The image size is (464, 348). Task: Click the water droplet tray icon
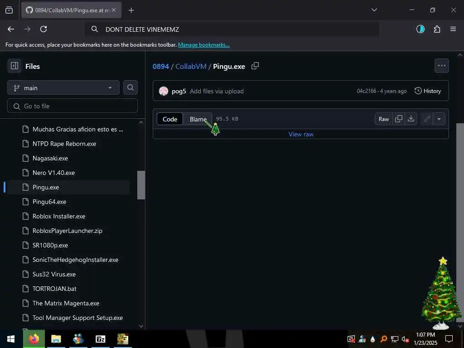click(x=372, y=339)
